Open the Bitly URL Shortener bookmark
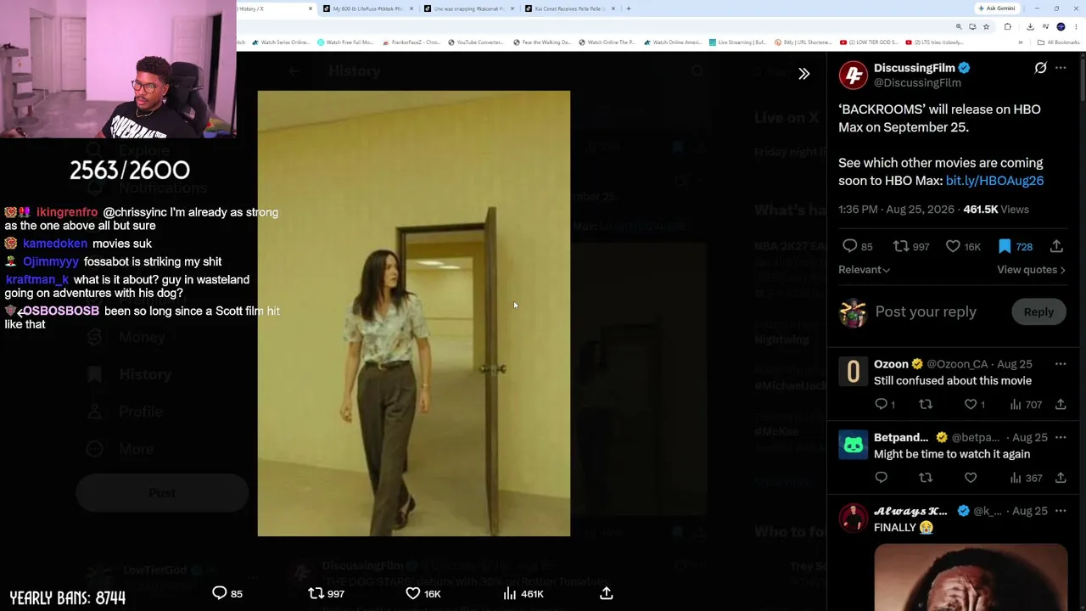1086x611 pixels. (x=803, y=42)
